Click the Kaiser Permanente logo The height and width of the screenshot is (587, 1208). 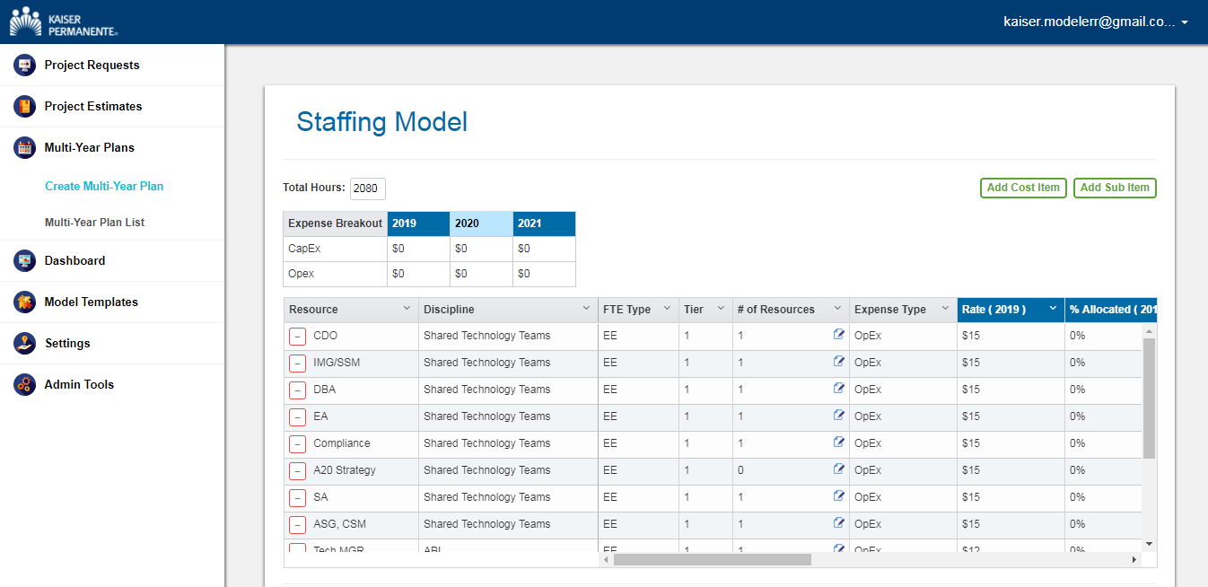(63, 22)
